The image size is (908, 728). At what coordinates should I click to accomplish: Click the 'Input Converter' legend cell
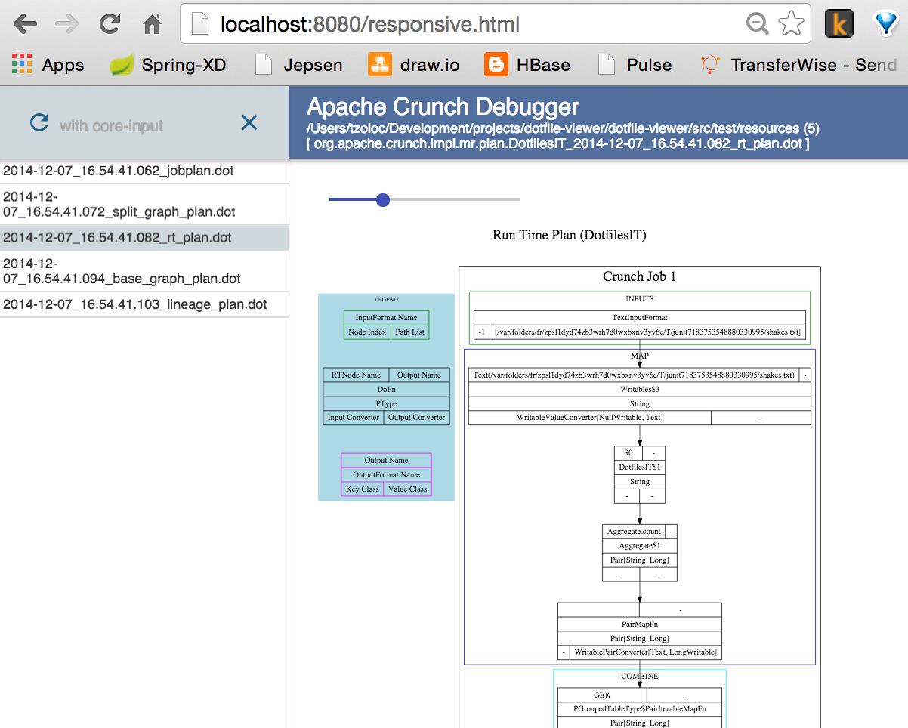(354, 418)
